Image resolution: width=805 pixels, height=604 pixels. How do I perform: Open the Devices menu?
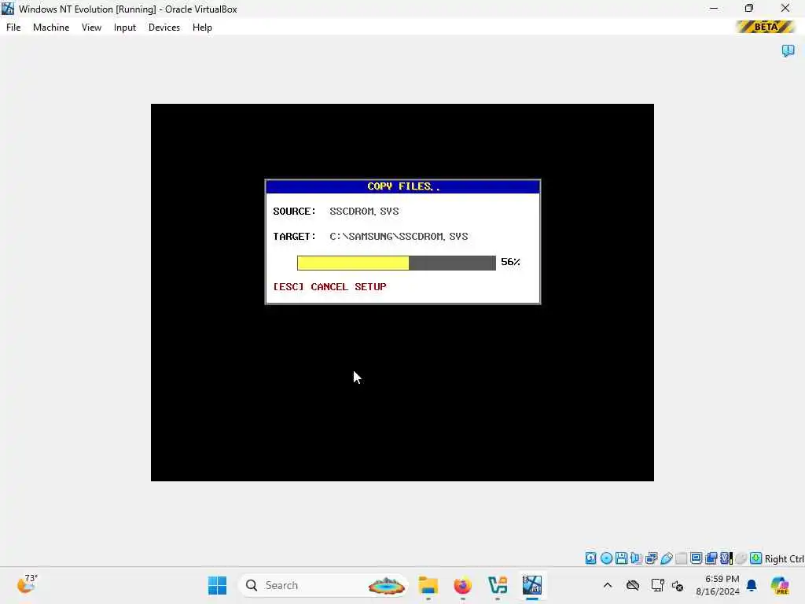pos(164,28)
